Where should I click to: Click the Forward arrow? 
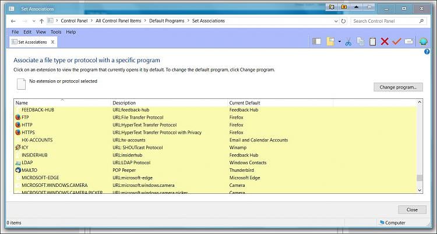(x=25, y=21)
